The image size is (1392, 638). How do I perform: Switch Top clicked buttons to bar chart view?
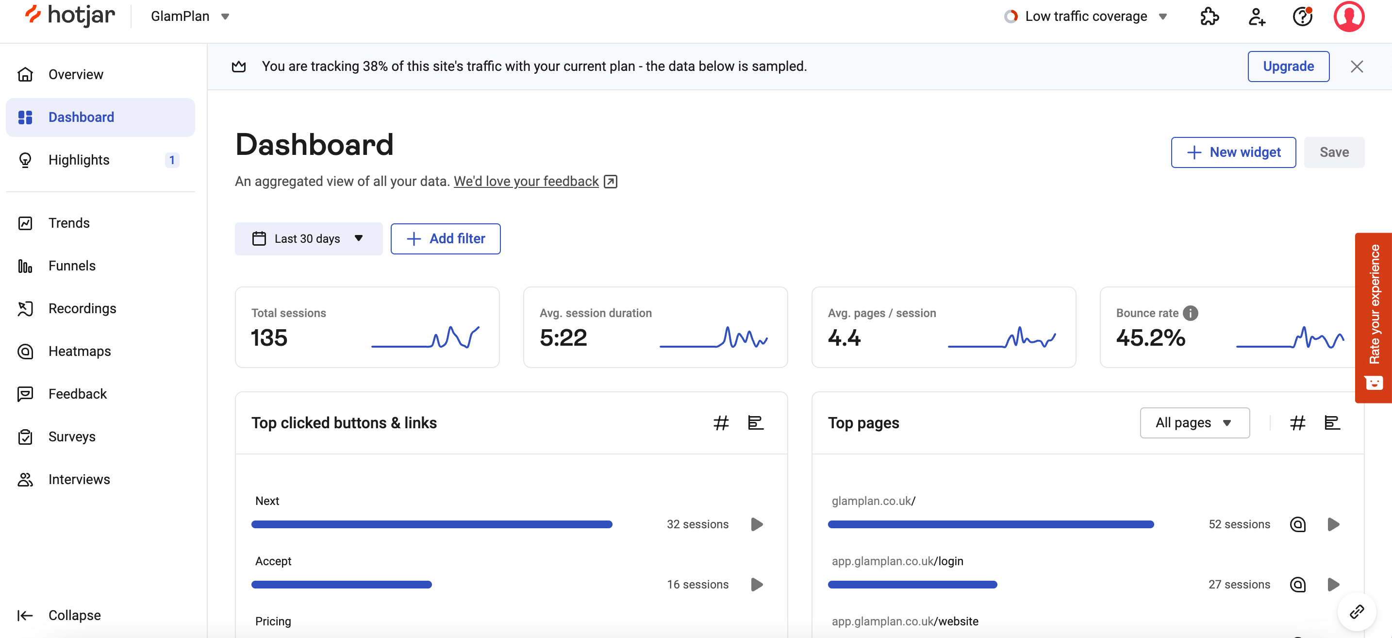(755, 423)
